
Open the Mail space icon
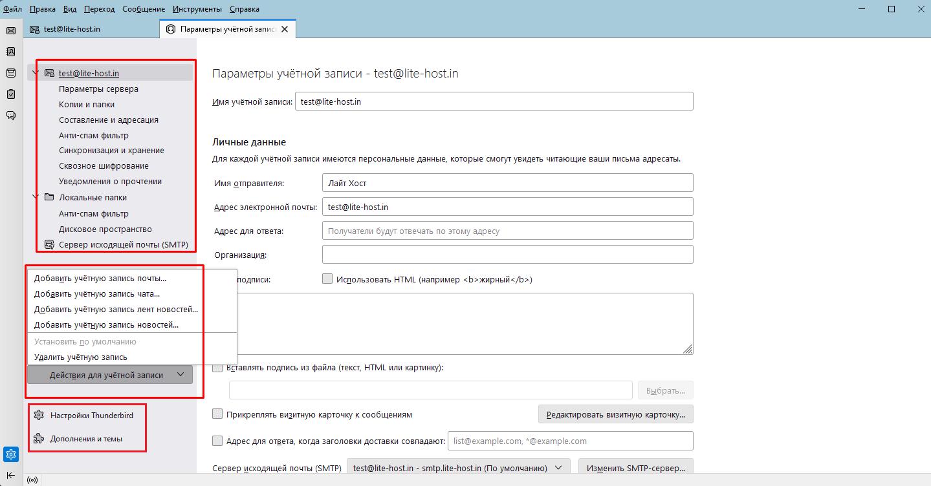point(11,30)
